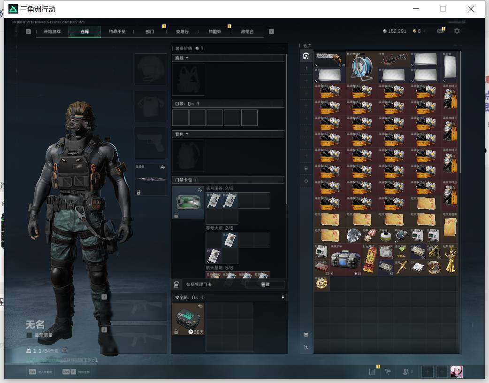489x383 pixels.
Task: Open the warehouse sidebar gear settings
Action: click(x=306, y=181)
